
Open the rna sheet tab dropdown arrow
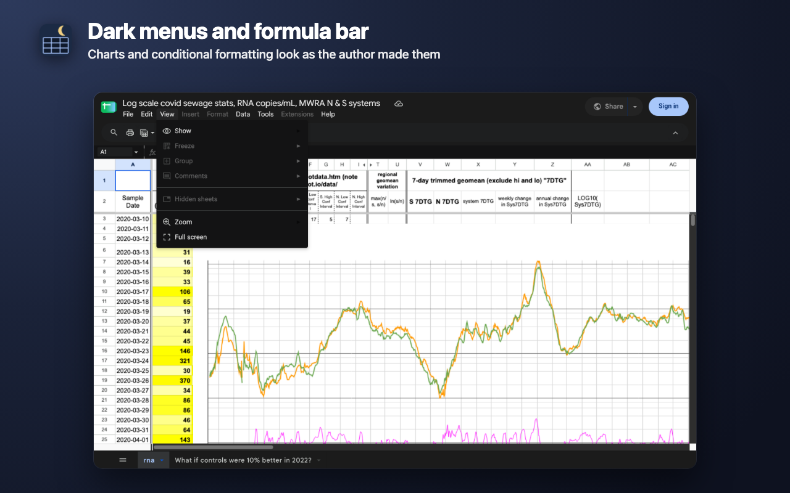tap(162, 460)
